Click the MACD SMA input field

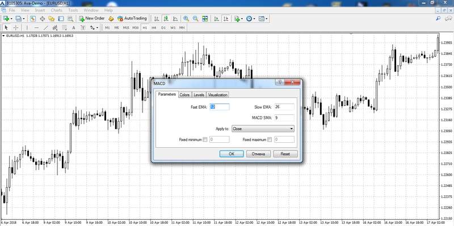284,118
